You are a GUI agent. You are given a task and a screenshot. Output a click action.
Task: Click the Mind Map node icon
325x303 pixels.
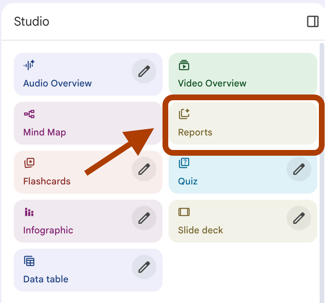click(29, 114)
